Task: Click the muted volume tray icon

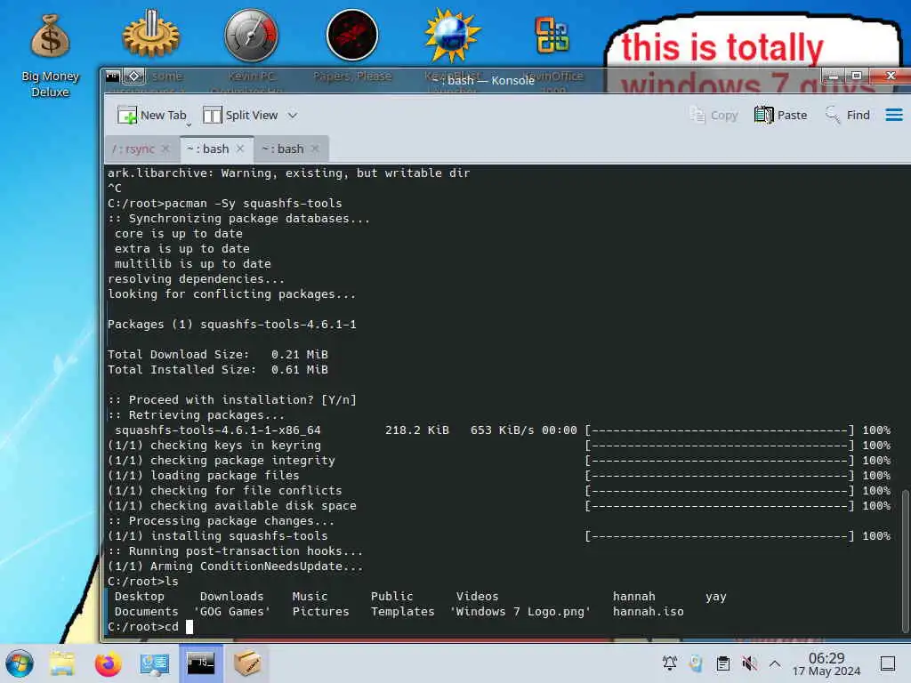Action: click(x=749, y=663)
